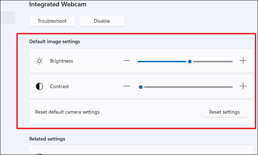This screenshot has height=155, width=258.
Task: Click the Reset settings button
Action: (x=225, y=112)
